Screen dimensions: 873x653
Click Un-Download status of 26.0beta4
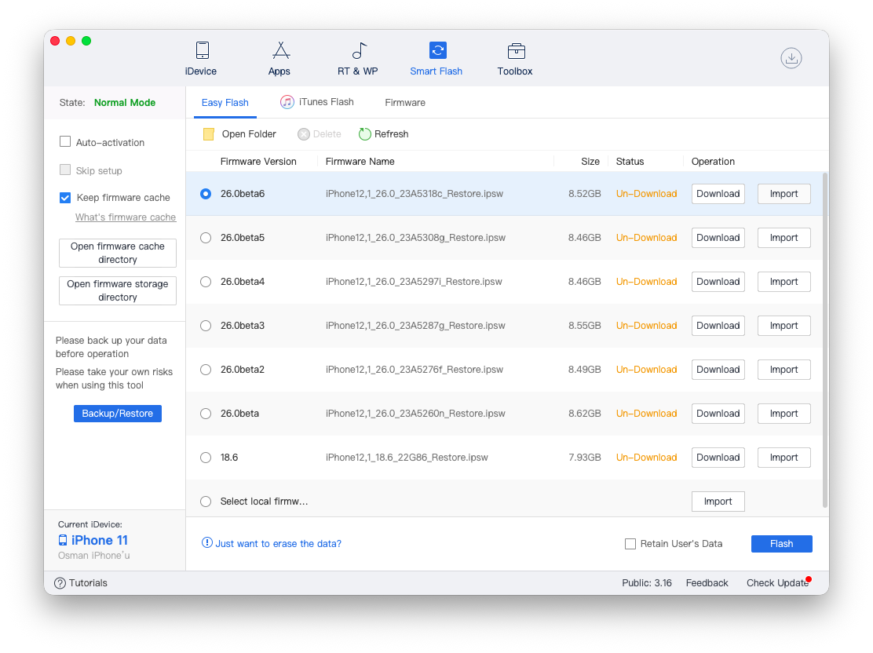coord(646,282)
